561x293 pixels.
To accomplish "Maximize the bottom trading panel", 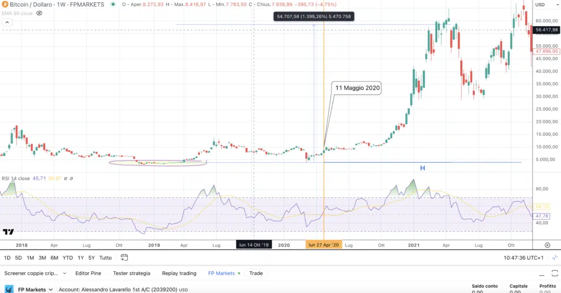I will pos(554,273).
